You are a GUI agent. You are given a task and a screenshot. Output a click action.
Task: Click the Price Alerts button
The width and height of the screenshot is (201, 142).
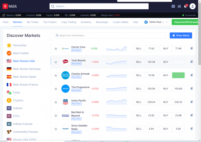click(181, 35)
